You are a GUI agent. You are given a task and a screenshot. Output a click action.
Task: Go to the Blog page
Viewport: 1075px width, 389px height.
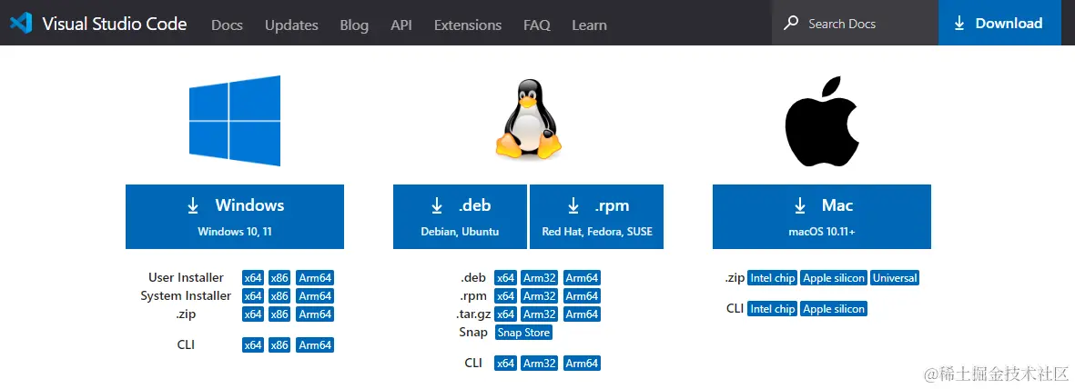(354, 25)
